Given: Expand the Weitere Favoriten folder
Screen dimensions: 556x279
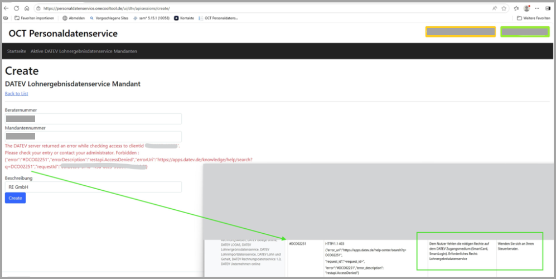Looking at the screenshot, I should pos(533,18).
